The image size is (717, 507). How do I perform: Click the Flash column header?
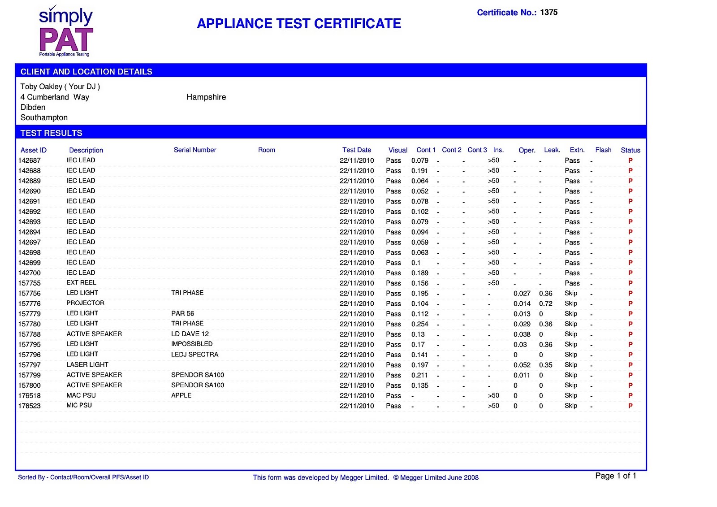603,150
